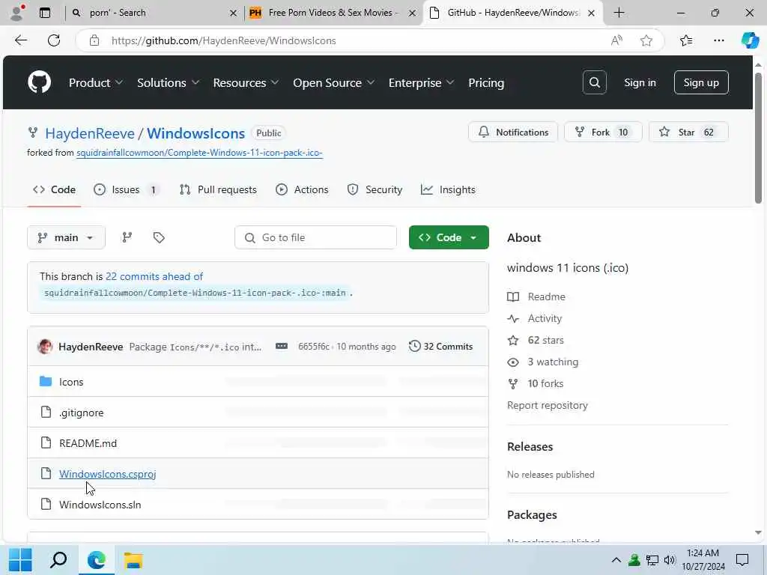This screenshot has width=767, height=575.
Task: Open README.md file
Action: (88, 443)
